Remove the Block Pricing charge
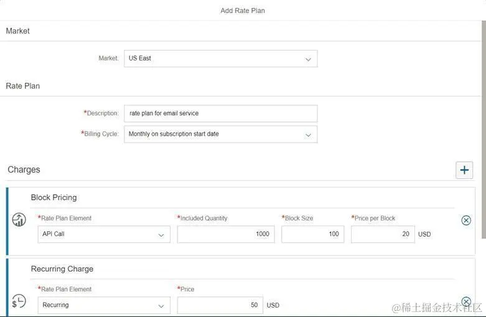The width and height of the screenshot is (486, 317). [466, 220]
